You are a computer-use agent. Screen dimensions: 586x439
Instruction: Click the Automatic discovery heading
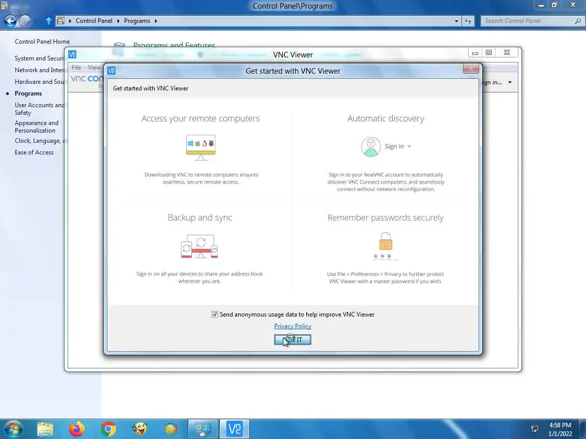point(386,119)
